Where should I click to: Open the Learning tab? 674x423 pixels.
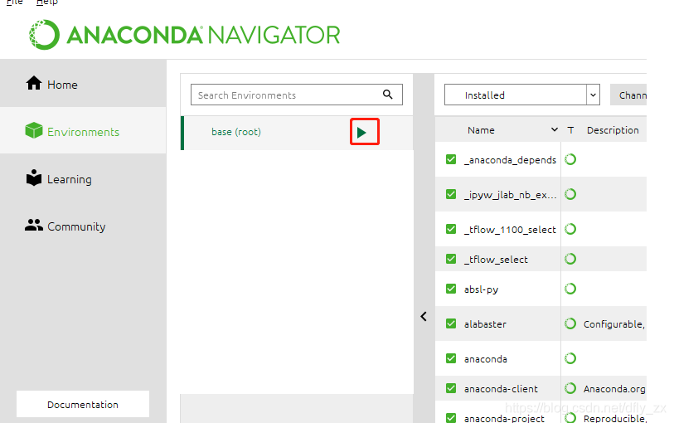click(x=83, y=178)
